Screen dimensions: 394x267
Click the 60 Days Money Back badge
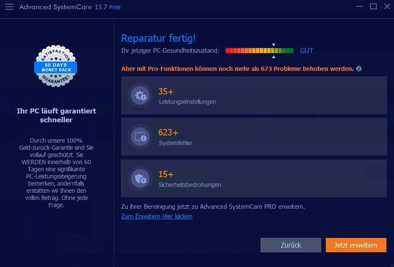[x=56, y=66]
